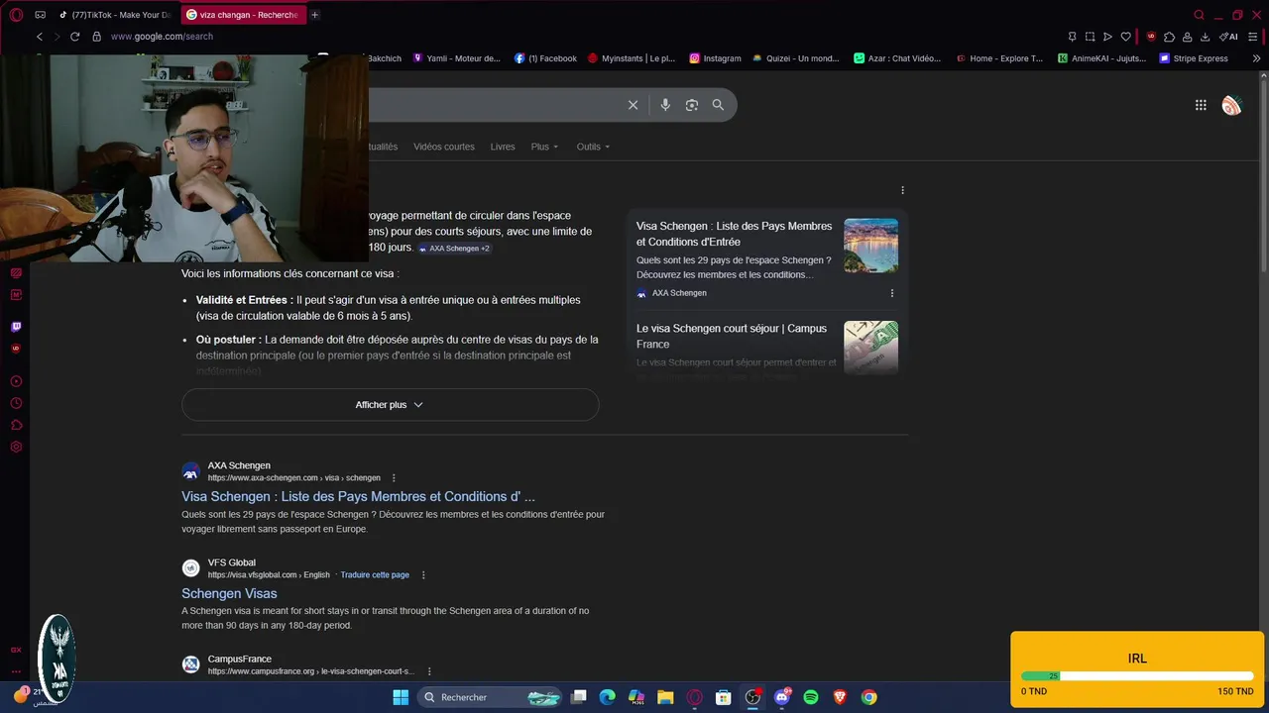1269x713 pixels.
Task: Open options for AXA Schengen side card
Action: pos(892,293)
